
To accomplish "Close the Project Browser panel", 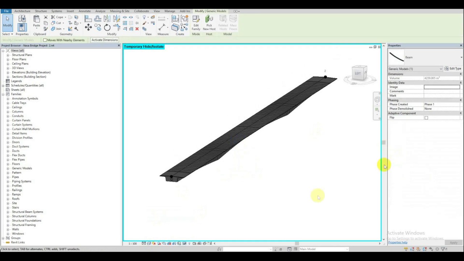I will tap(119, 45).
